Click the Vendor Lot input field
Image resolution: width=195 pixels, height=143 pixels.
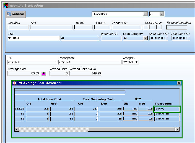(127, 27)
